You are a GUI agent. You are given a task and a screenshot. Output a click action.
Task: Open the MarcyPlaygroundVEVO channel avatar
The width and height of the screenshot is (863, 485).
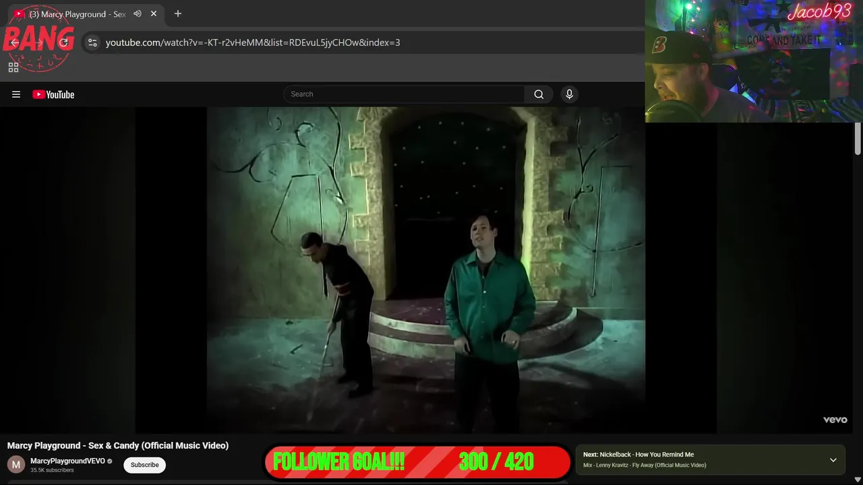point(16,465)
